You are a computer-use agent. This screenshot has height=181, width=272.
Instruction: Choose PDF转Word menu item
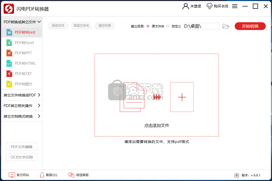pyautogui.click(x=22, y=32)
